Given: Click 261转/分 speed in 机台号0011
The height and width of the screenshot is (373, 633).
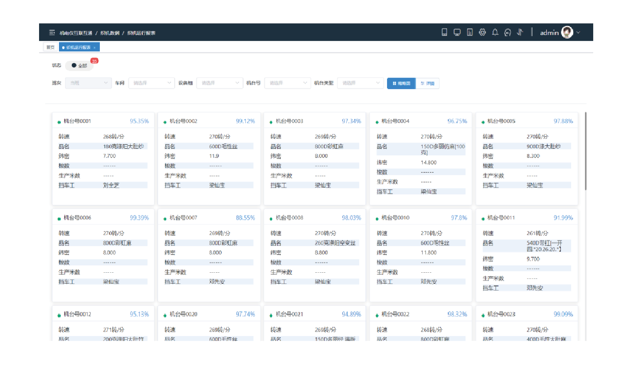Looking at the screenshot, I should [x=538, y=233].
